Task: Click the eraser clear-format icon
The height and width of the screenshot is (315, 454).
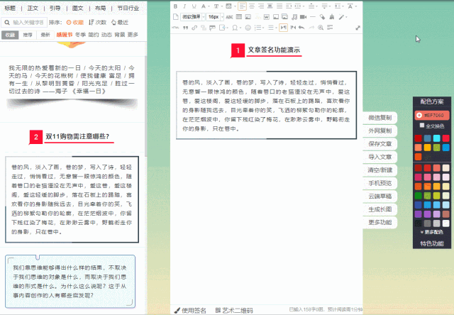Action: 322,17
